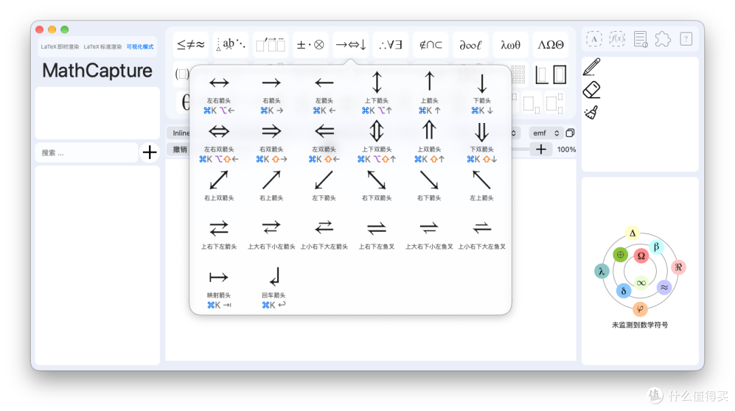Click the 撤销 undo button
Screen dimensions: 735x411
tap(180, 149)
